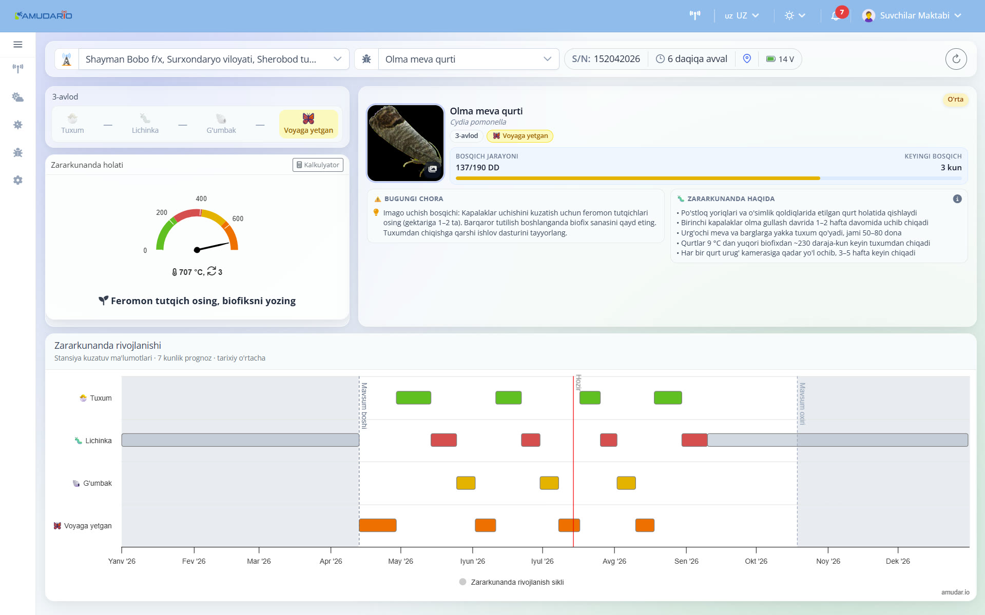Open stations page from sidebar antenna icon
The height and width of the screenshot is (615, 985).
point(18,69)
